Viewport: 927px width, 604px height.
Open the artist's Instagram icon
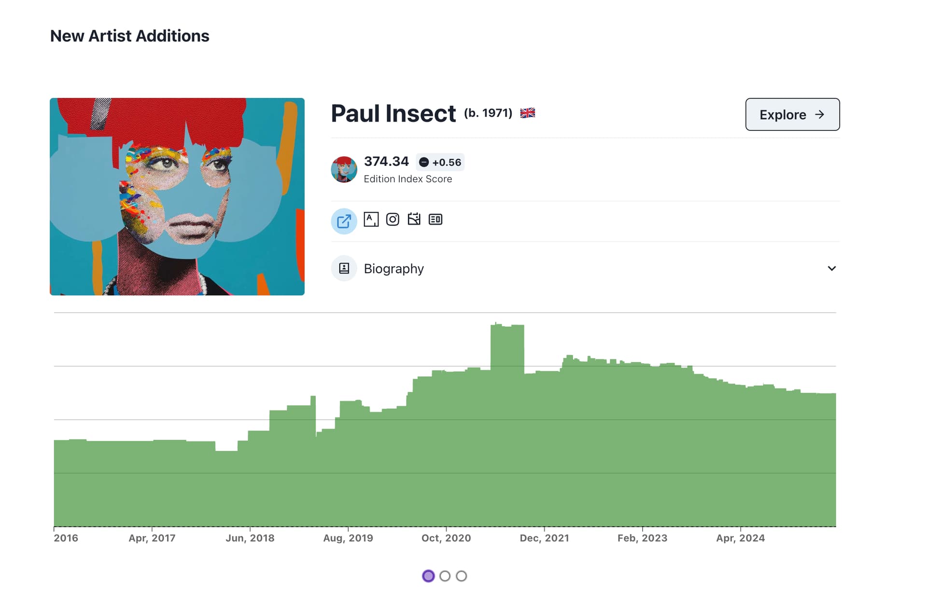[x=393, y=220]
